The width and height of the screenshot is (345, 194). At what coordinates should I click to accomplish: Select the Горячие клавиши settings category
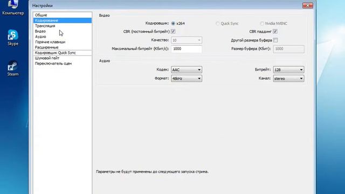click(63, 42)
